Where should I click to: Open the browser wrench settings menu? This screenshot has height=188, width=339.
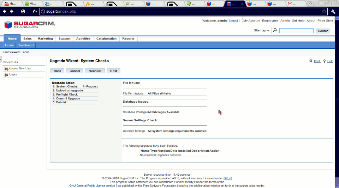click(x=333, y=11)
